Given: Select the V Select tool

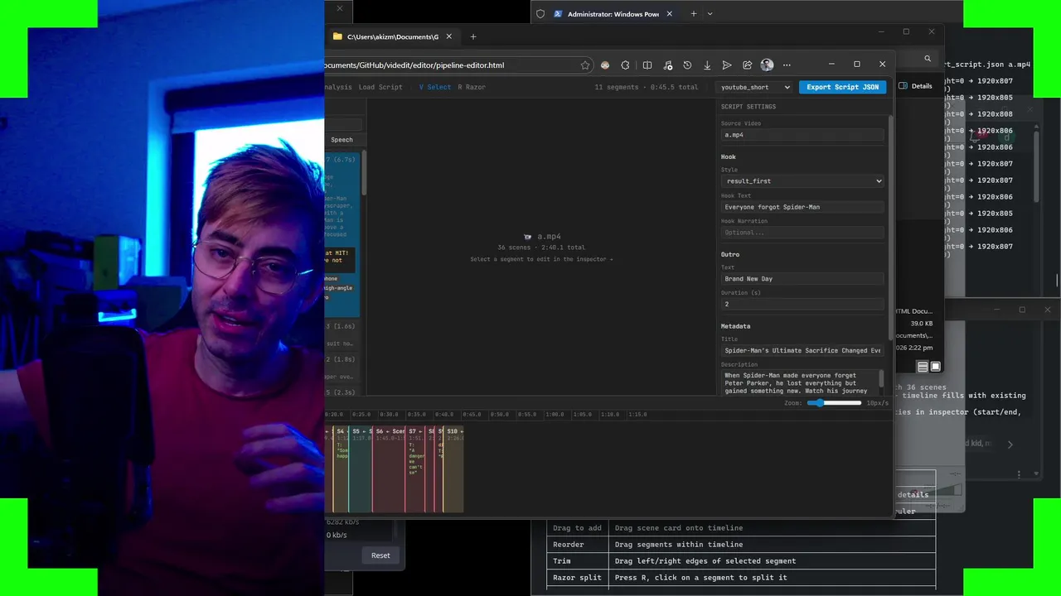Looking at the screenshot, I should click(x=435, y=87).
